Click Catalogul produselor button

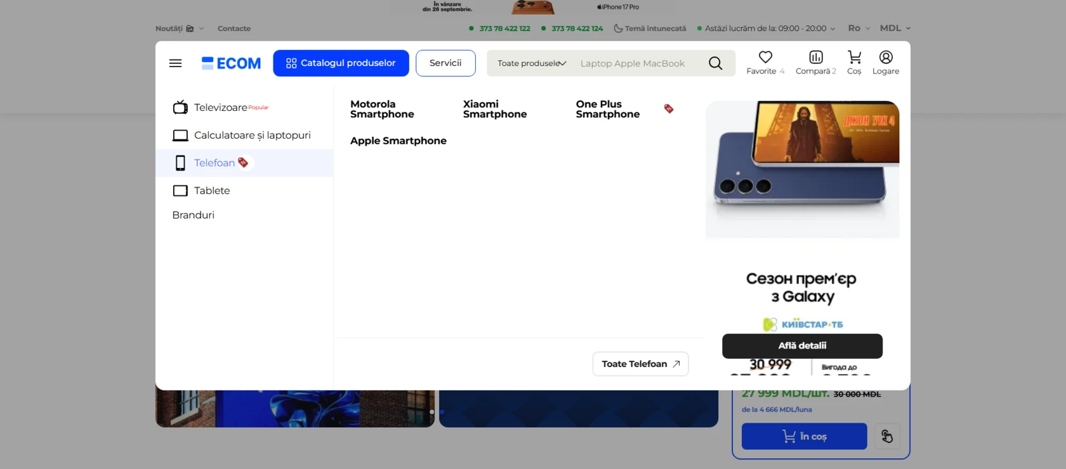341,63
